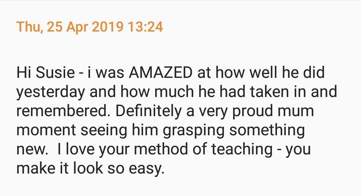
Task: Click the word AMAZED in the message
Action: (x=161, y=72)
